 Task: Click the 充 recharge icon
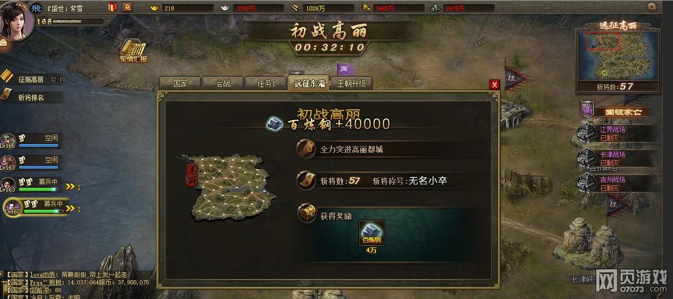pos(127,7)
